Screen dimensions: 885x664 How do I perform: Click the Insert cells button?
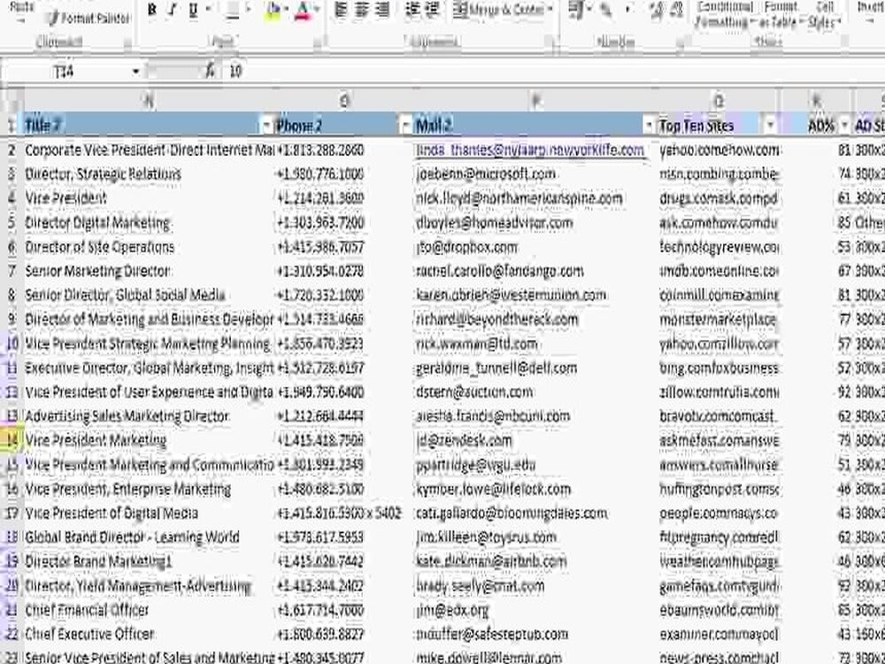click(x=872, y=12)
